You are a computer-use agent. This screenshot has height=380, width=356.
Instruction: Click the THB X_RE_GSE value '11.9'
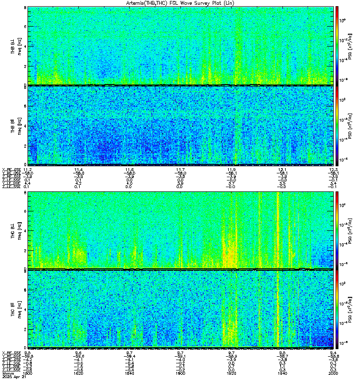point(231,170)
